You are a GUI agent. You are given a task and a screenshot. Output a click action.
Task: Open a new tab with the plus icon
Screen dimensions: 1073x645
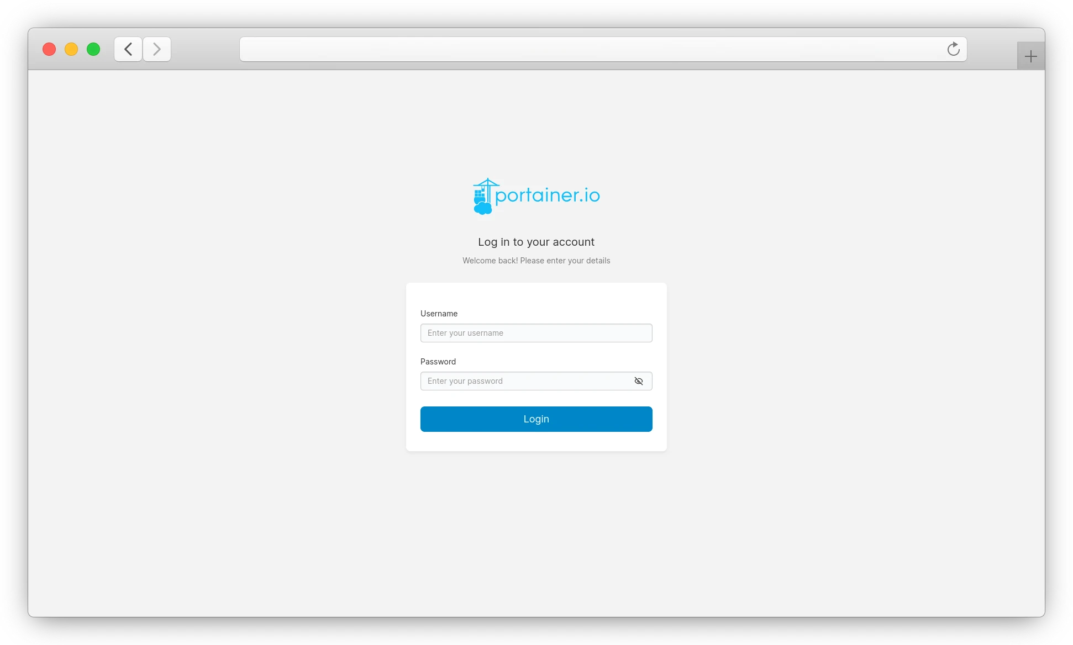click(1030, 56)
